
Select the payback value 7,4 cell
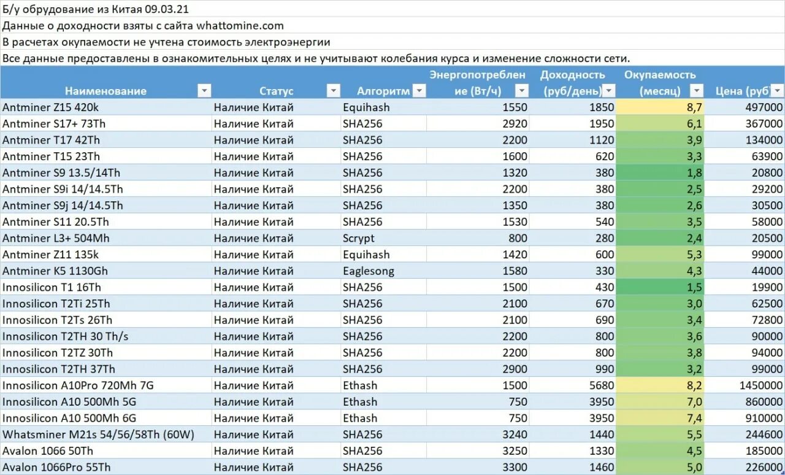pyautogui.click(x=660, y=418)
